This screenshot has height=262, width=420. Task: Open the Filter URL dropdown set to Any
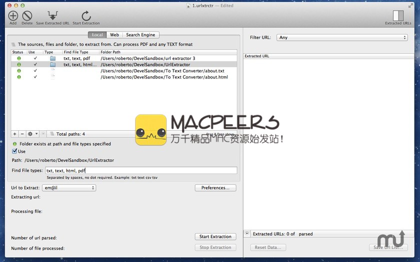coord(342,37)
